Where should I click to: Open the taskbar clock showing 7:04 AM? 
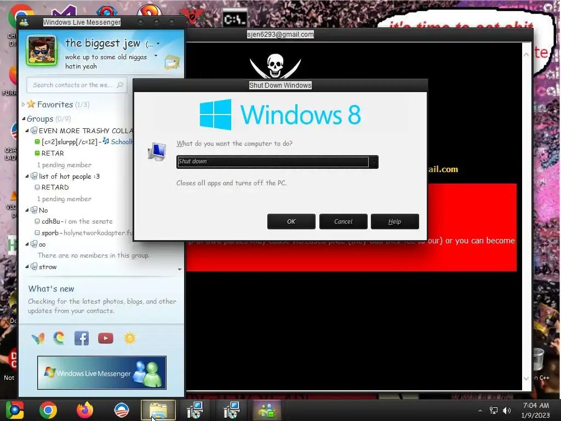click(x=536, y=410)
